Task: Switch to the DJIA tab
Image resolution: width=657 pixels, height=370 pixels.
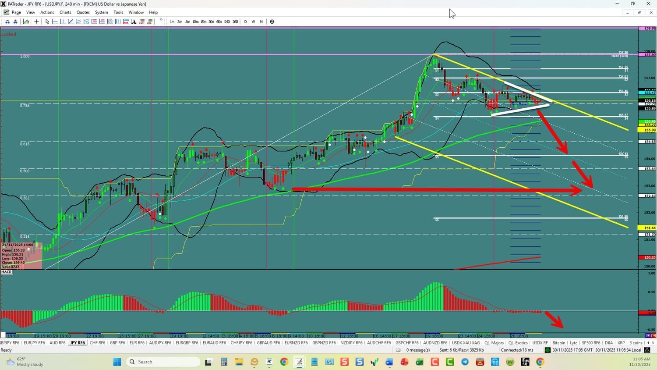Action: point(608,343)
